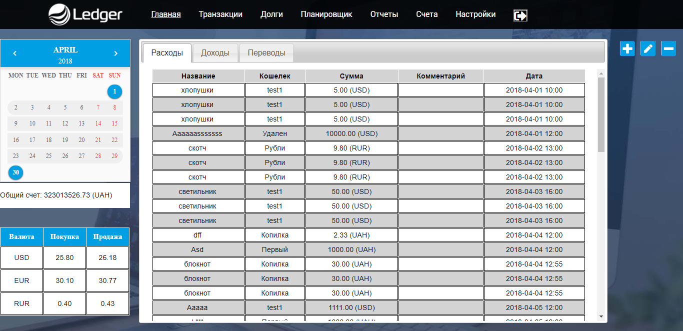Image resolution: width=683 pixels, height=331 pixels.
Task: Select the Asd expense row
Action: click(368, 249)
